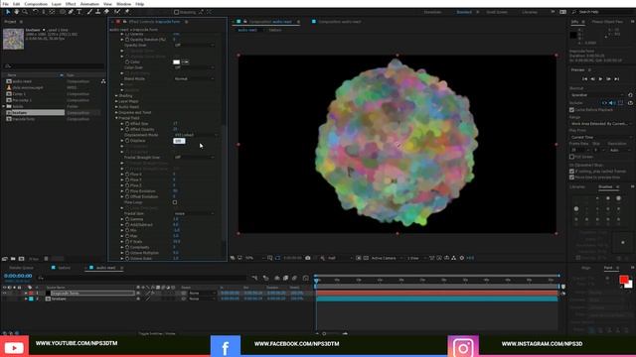Toggle the Flow Loop checkbox
636x357 pixels.
pos(175,202)
